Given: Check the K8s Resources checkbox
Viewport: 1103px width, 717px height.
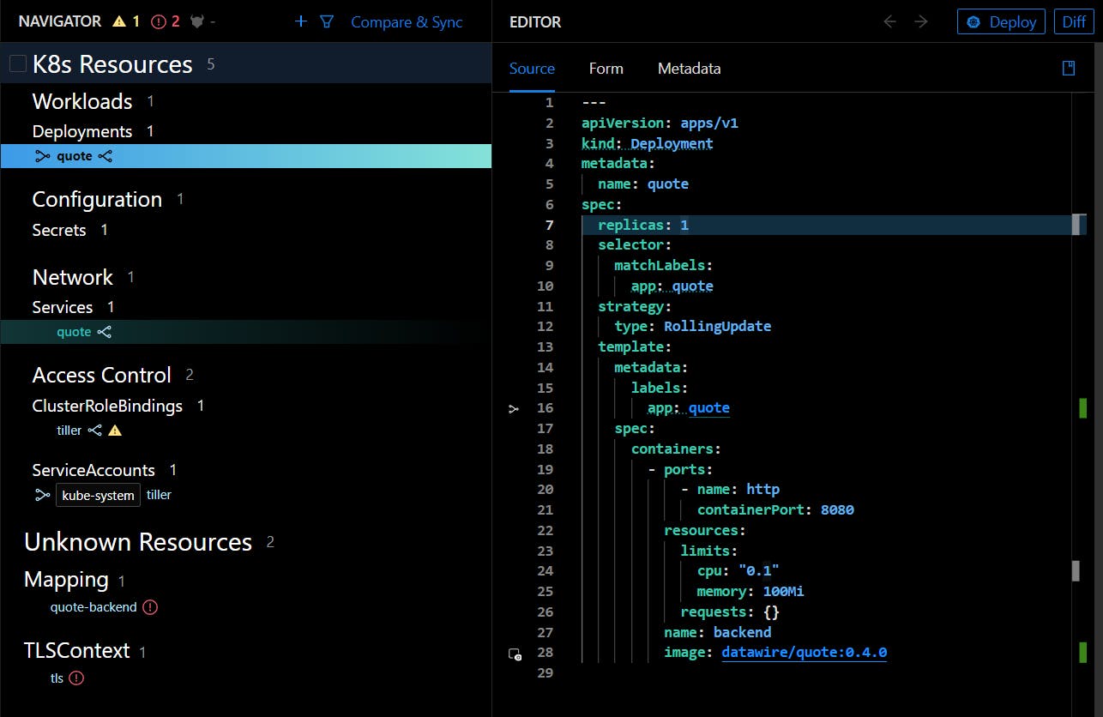Looking at the screenshot, I should [x=18, y=64].
